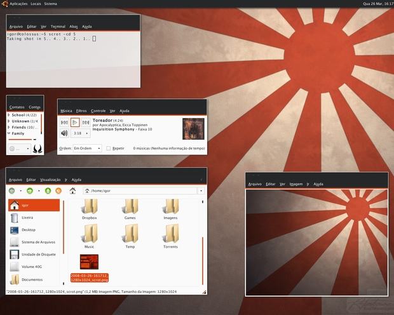The width and height of the screenshot is (394, 315).
Task: Expand the School contact group
Action: tap(9, 115)
